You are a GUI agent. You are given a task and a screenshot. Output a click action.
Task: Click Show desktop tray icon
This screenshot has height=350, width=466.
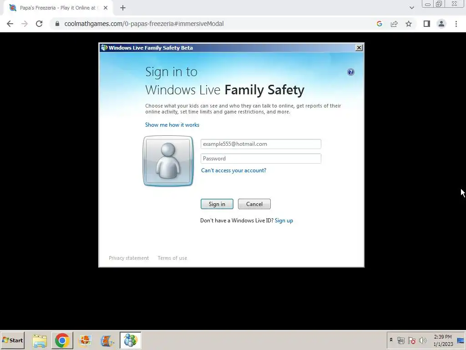[461, 340]
